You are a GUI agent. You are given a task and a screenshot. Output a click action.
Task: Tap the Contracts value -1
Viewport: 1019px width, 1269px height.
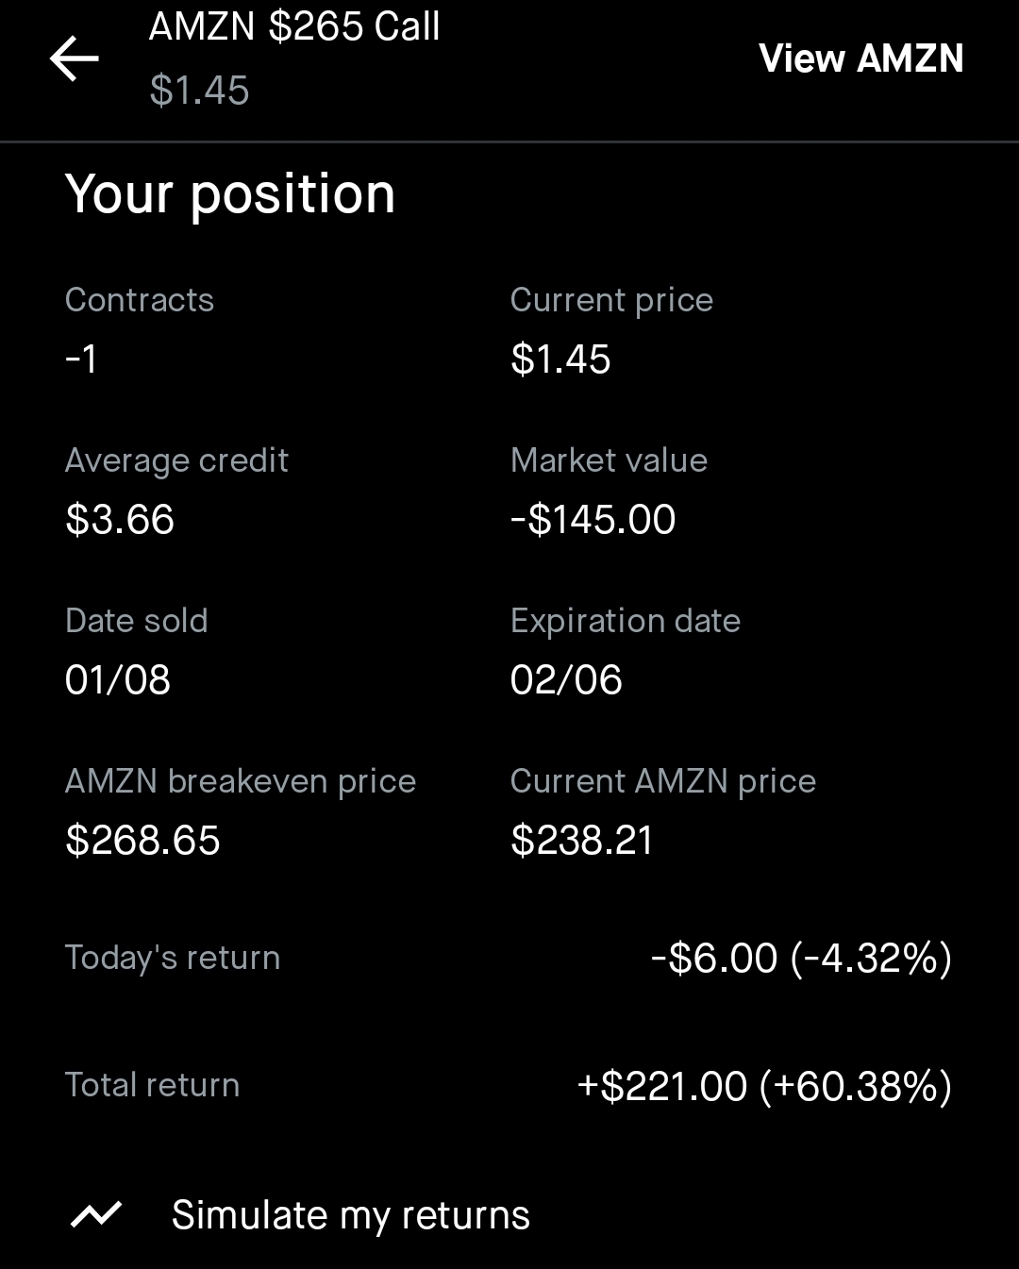tap(81, 359)
